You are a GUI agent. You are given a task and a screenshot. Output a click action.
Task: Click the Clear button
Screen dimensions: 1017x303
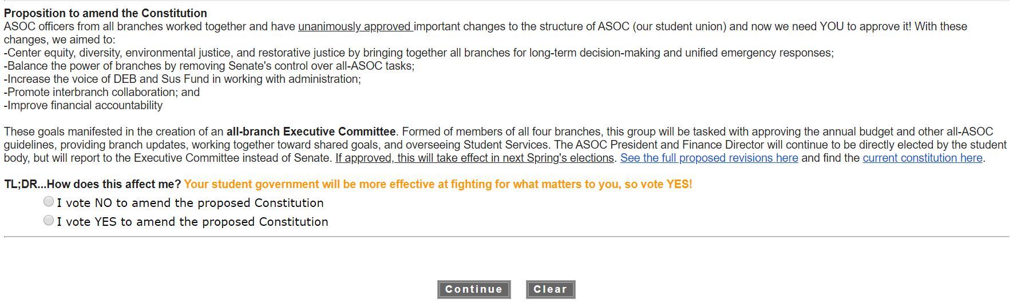[550, 289]
